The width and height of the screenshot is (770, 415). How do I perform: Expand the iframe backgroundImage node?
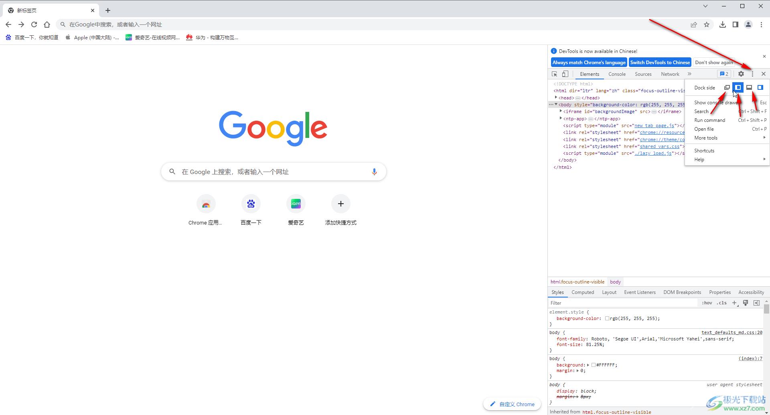[x=561, y=111]
